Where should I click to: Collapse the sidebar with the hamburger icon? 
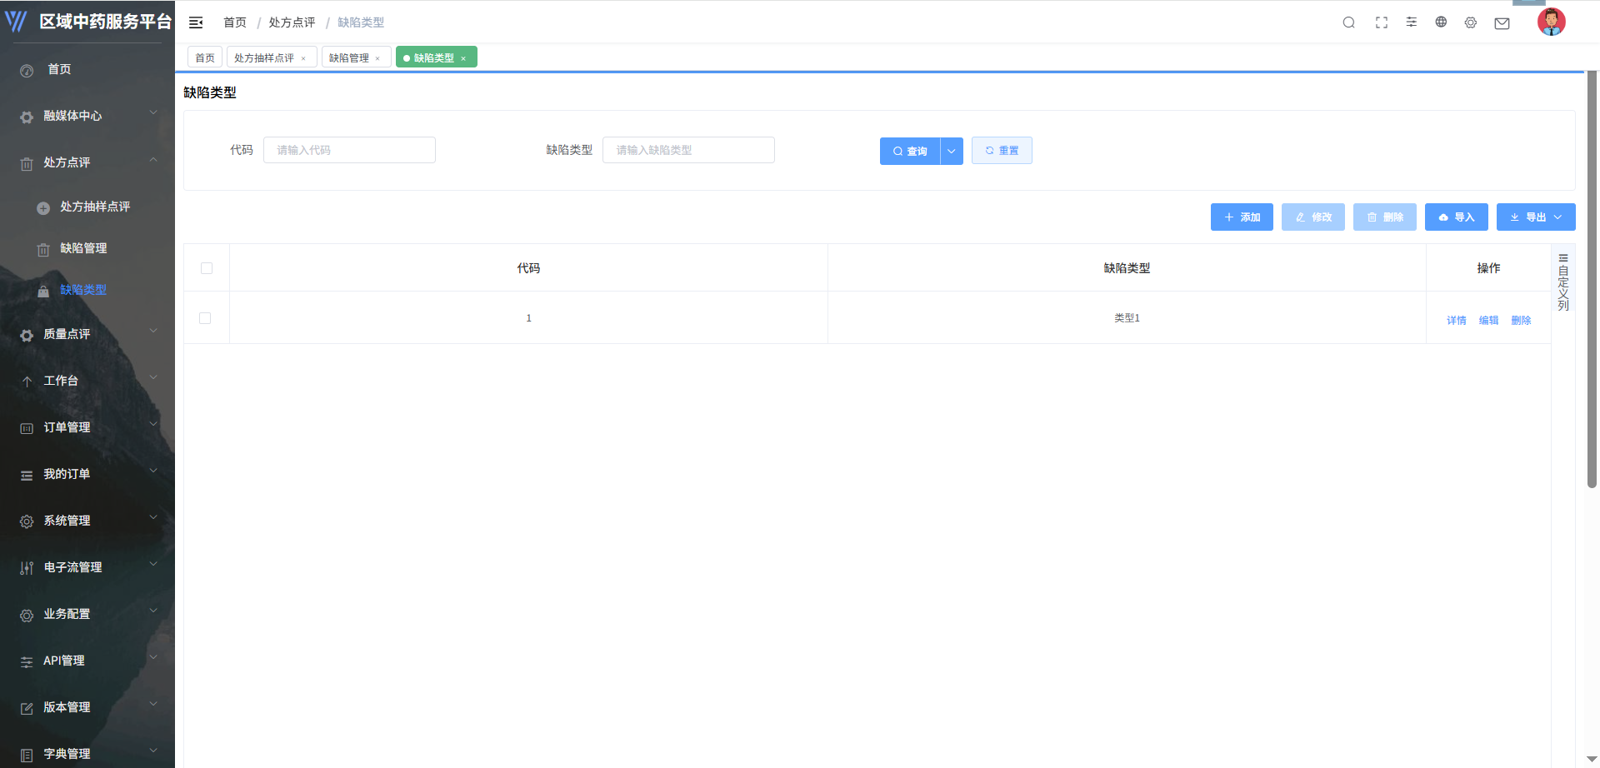point(196,22)
